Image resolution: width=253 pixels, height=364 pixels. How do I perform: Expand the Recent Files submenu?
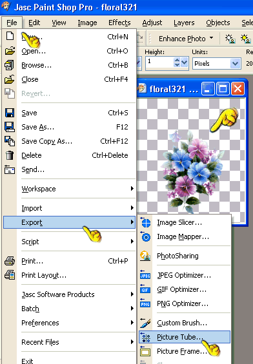[132, 342]
